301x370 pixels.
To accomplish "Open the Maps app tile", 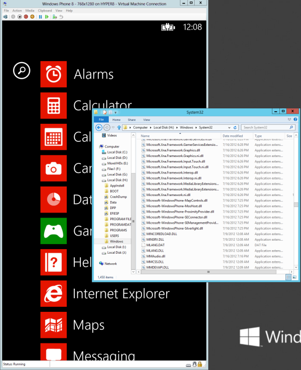I will (x=53, y=325).
